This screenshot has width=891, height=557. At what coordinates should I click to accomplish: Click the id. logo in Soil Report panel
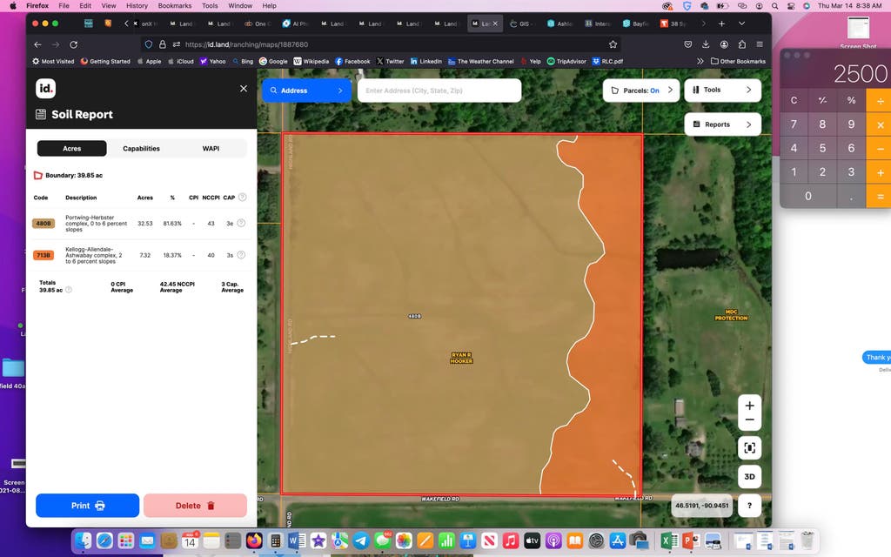pyautogui.click(x=45, y=89)
